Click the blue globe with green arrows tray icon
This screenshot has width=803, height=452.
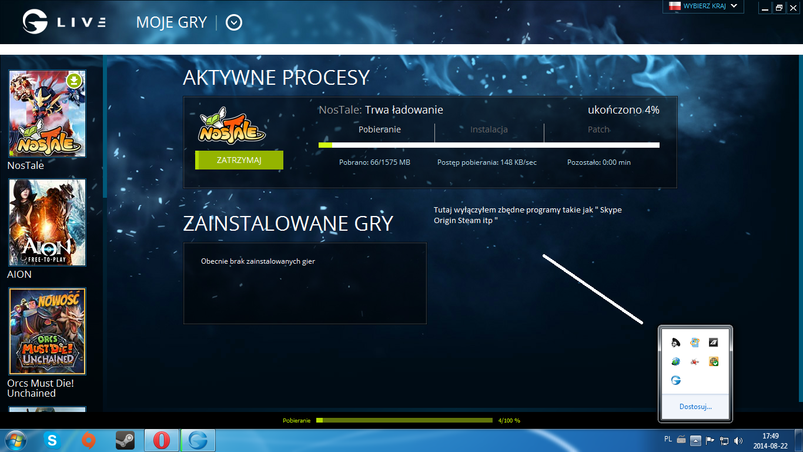point(676,361)
